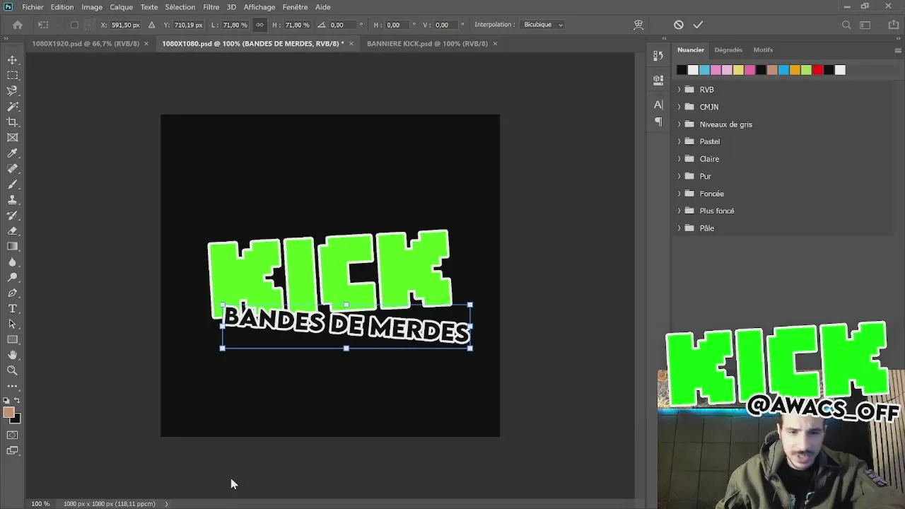Select the Dodge tool

[x=13, y=278]
